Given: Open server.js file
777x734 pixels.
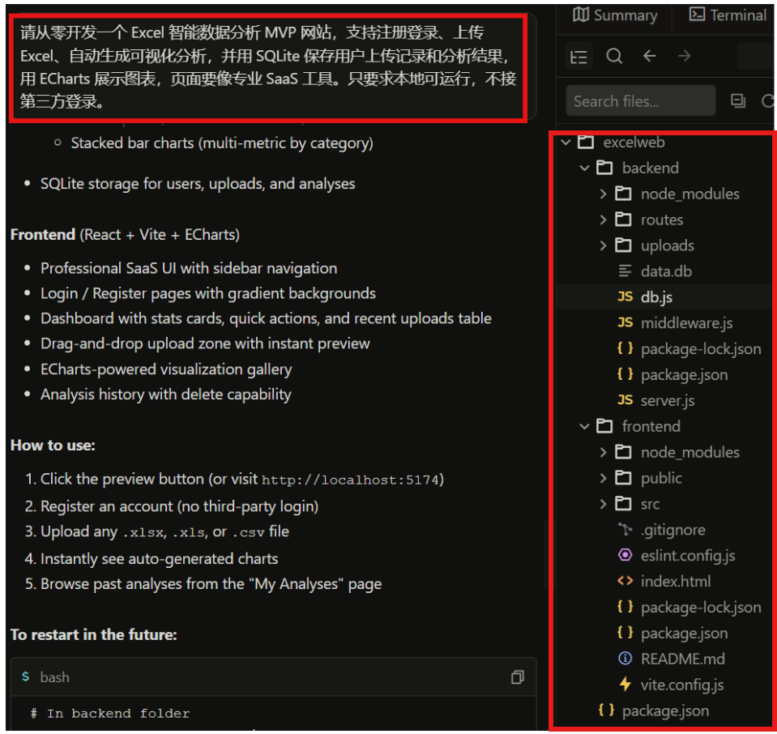Looking at the screenshot, I should pyautogui.click(x=667, y=400).
